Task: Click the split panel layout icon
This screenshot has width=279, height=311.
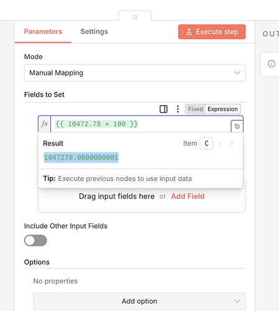Action: coord(163,109)
